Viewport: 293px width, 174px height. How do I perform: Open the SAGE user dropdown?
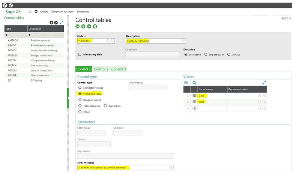point(286,18)
